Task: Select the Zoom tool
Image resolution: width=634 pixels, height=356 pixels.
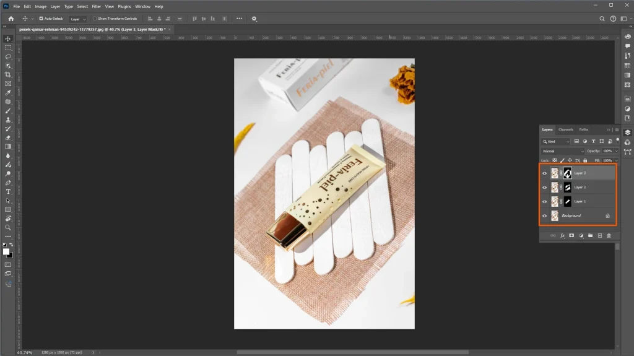Action: tap(8, 227)
